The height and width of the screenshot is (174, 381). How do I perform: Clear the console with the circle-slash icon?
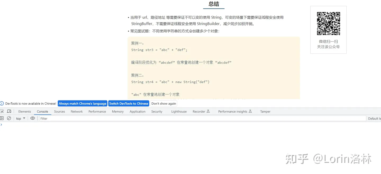tap(9, 118)
